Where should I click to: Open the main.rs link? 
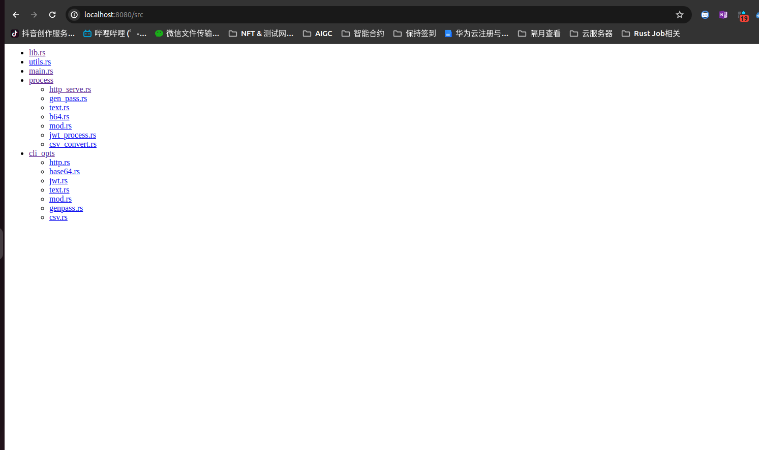pos(41,71)
